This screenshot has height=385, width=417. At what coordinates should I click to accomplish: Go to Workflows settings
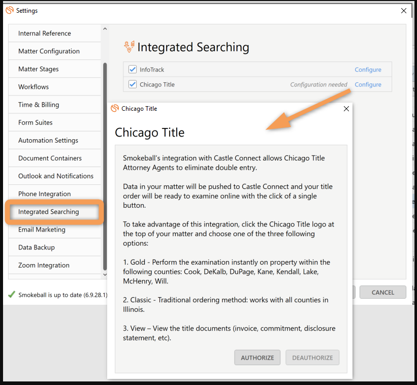pyautogui.click(x=54, y=87)
